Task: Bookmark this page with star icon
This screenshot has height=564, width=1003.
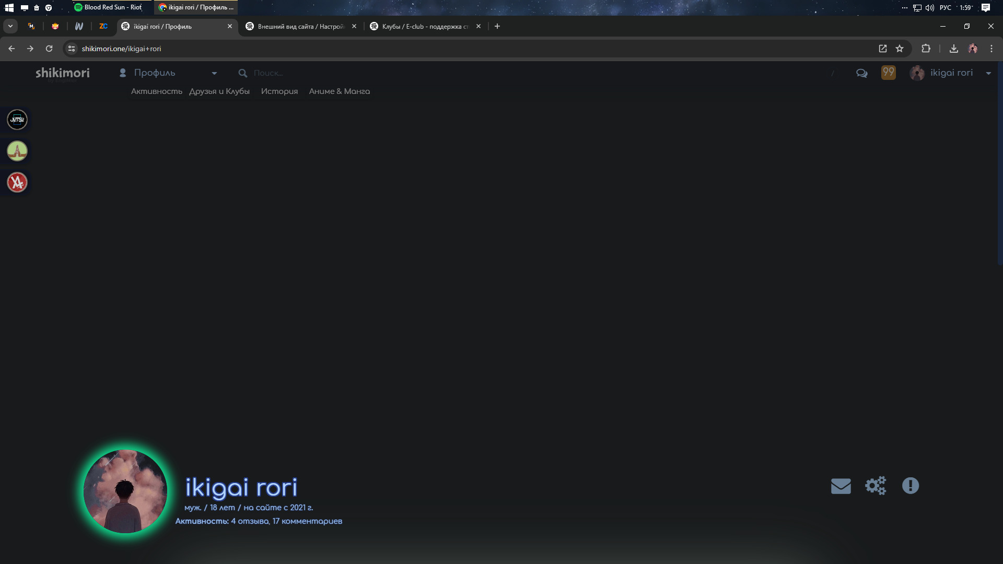Action: [900, 49]
